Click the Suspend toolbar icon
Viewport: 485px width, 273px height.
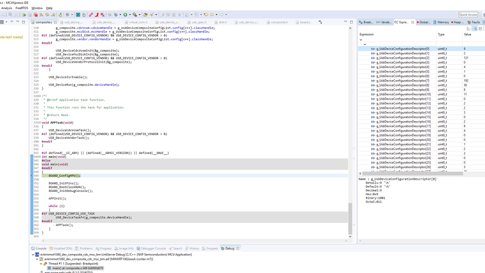(x=30, y=15)
